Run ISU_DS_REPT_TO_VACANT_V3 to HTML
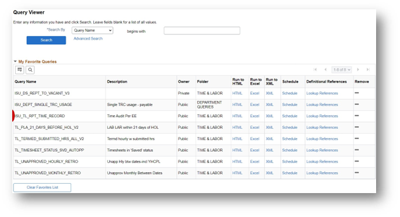 pos(237,93)
